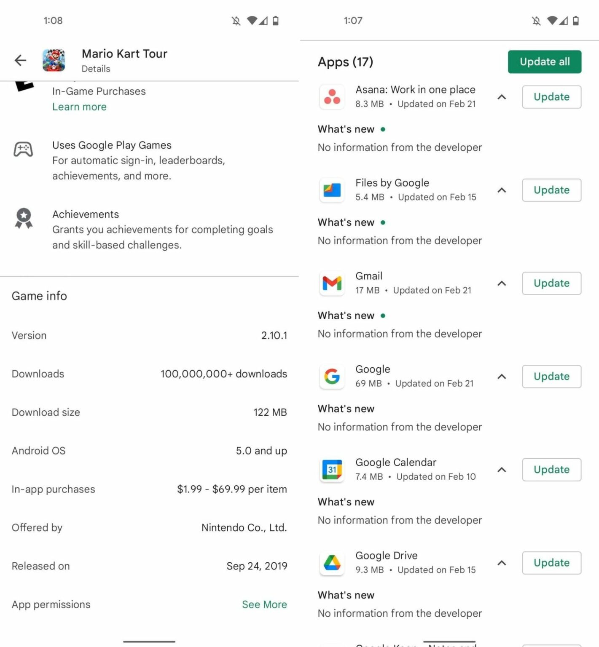Collapse the Google Drive what's new section
Viewport: 599px width, 647px height.
[x=501, y=563]
